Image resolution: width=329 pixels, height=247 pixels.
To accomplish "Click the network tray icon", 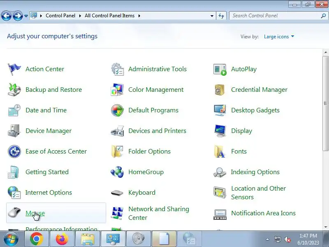I will (277, 239).
